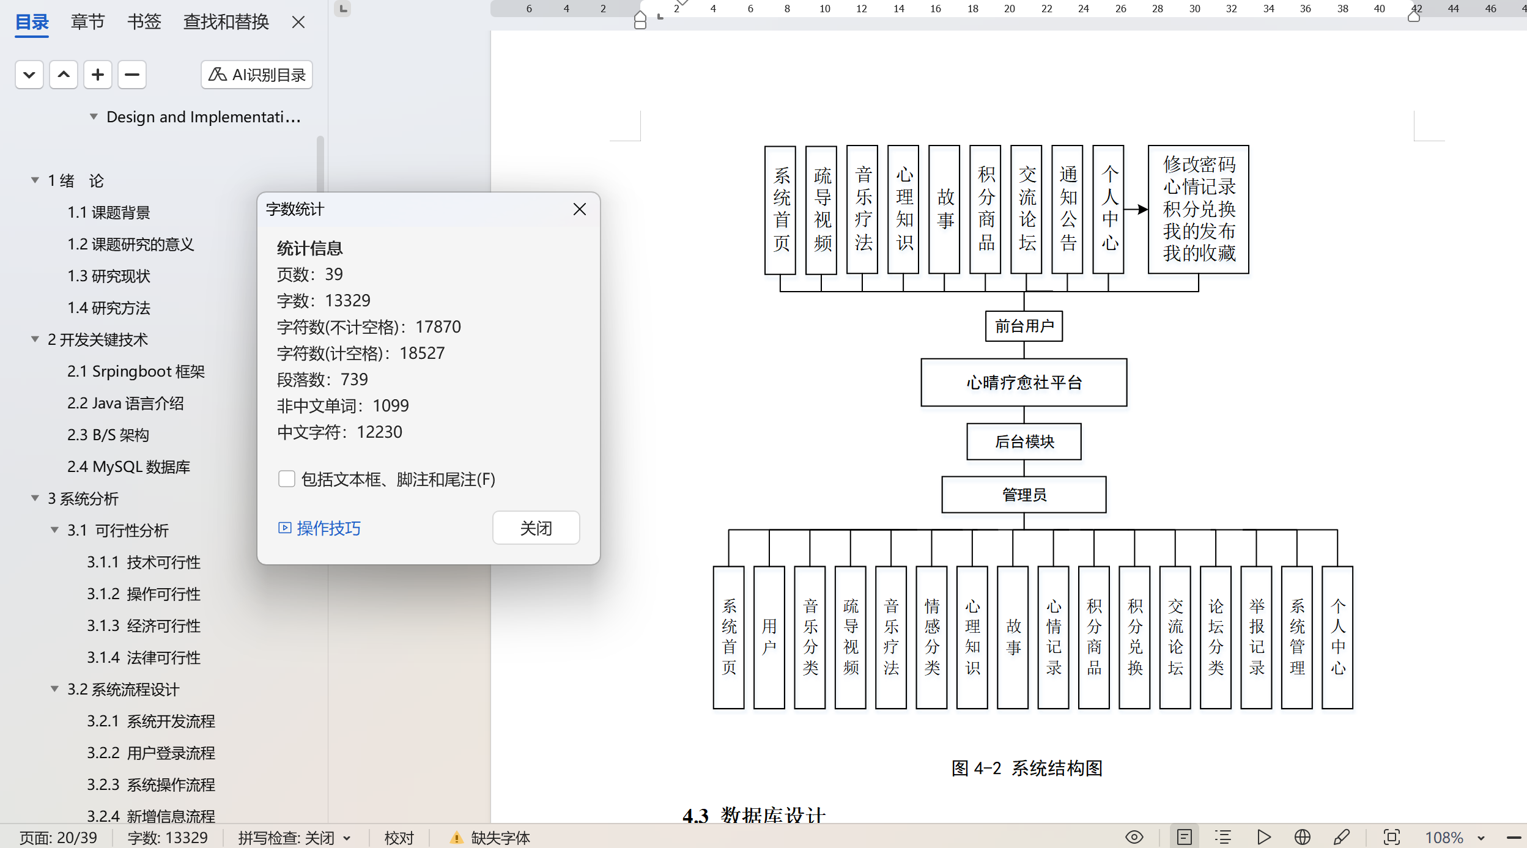Click the fit-to-screen icon in status bar
Image resolution: width=1527 pixels, height=848 pixels.
(1391, 837)
